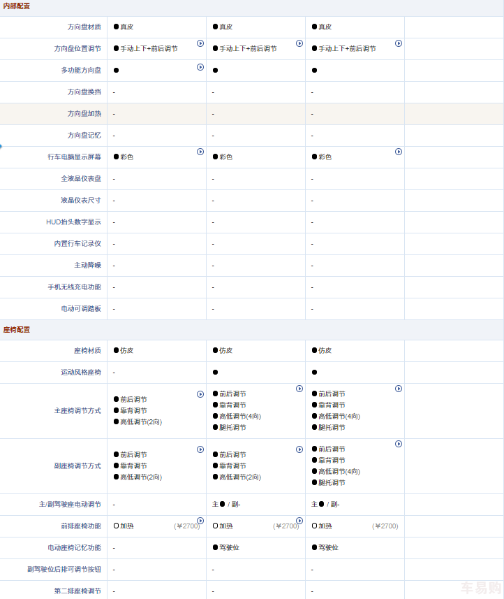Screen dimensions: 504x599
Task: Select the 主/副驾驶座电动调节 row label
Action: click(70, 504)
